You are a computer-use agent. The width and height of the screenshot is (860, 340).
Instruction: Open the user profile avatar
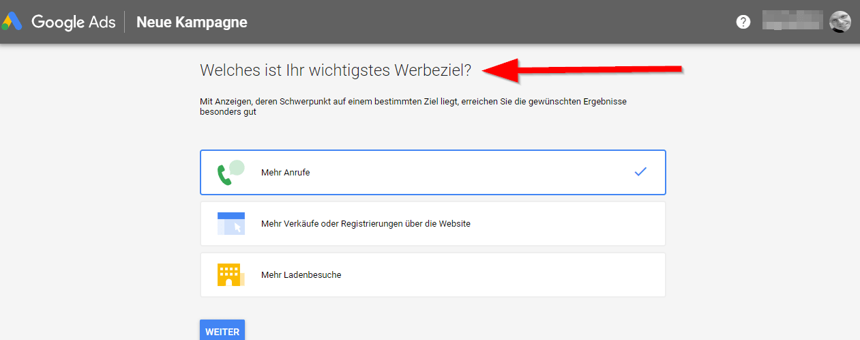(x=840, y=22)
